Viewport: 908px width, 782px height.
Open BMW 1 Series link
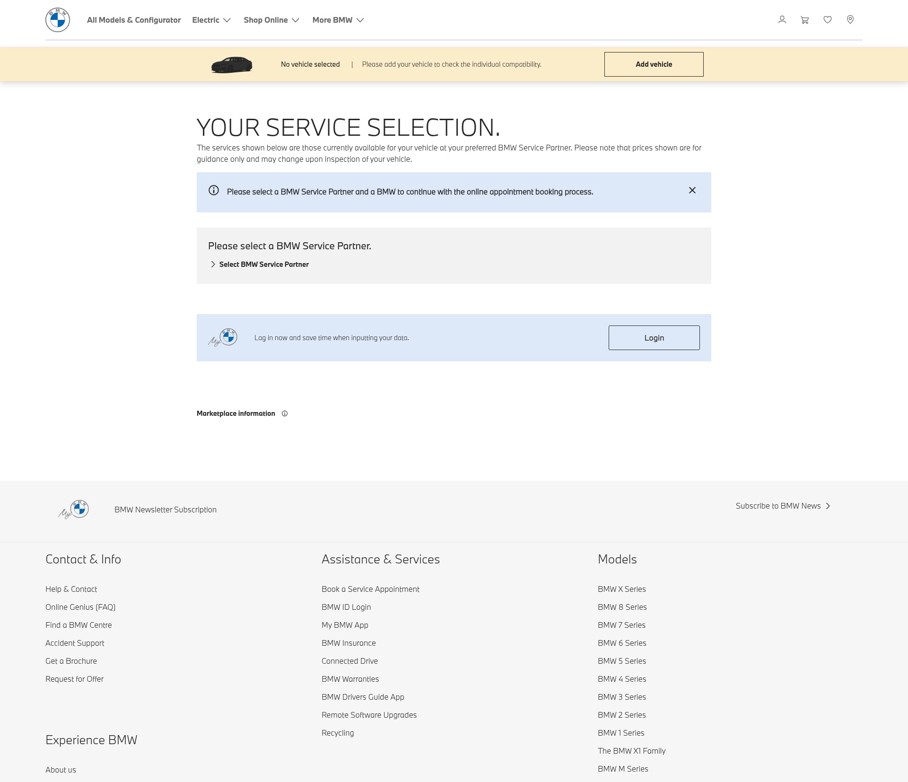tap(621, 733)
